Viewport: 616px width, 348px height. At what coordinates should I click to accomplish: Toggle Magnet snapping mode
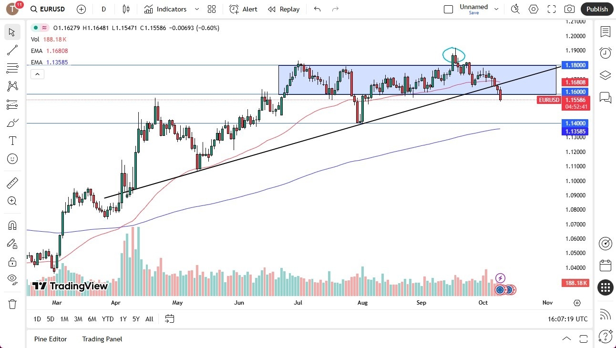(12, 225)
